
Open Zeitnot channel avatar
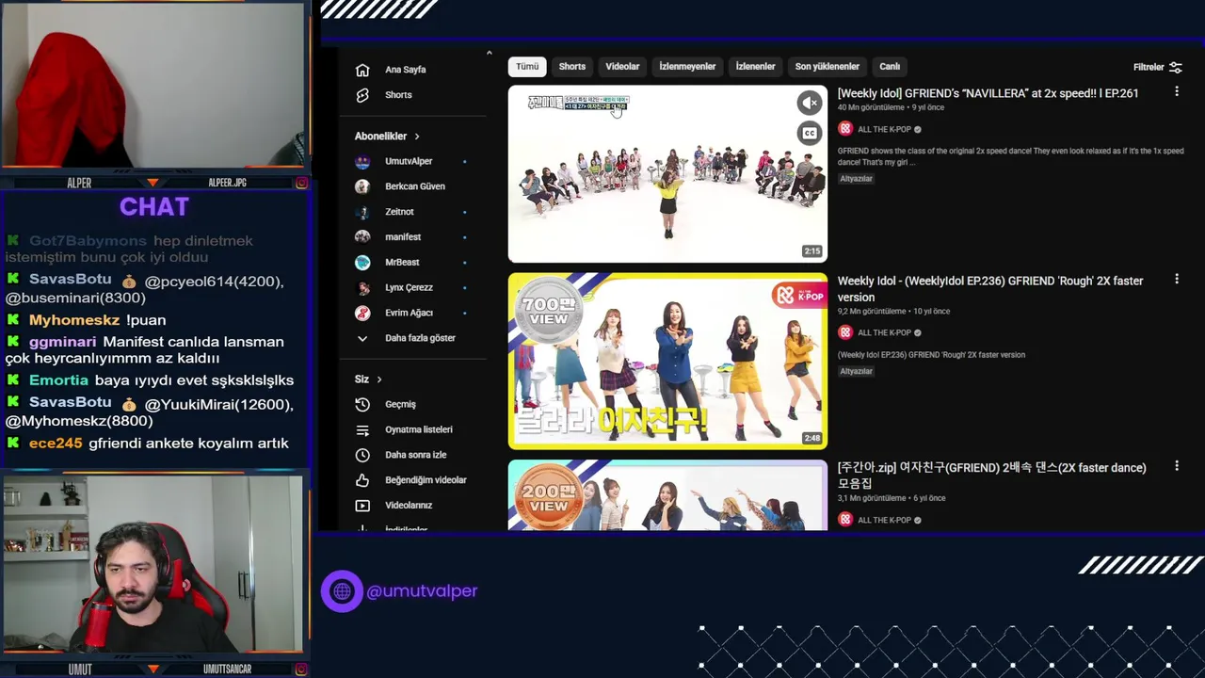click(362, 212)
